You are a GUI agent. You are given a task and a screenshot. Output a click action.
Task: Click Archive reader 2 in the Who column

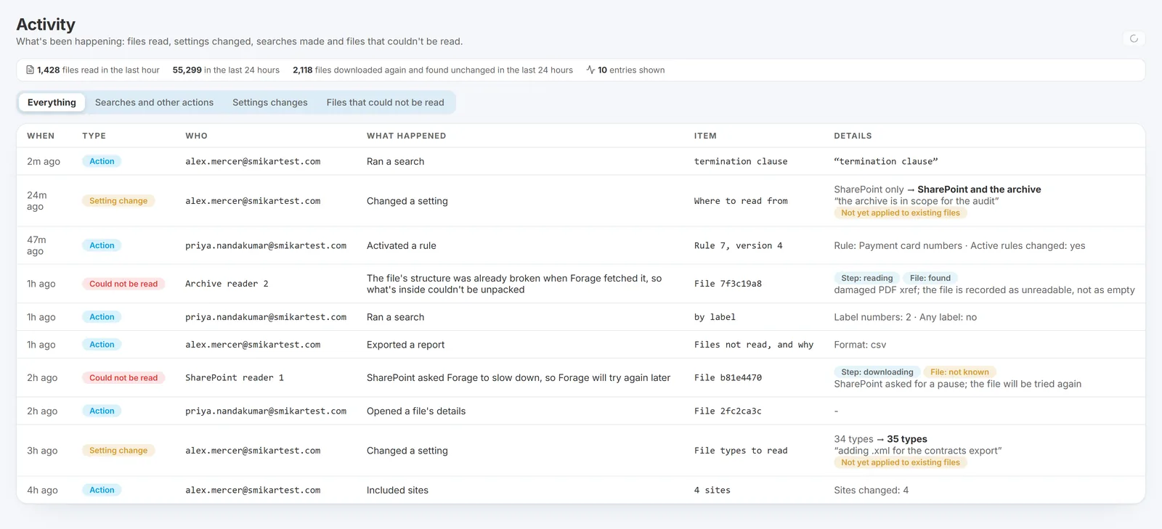(x=227, y=284)
